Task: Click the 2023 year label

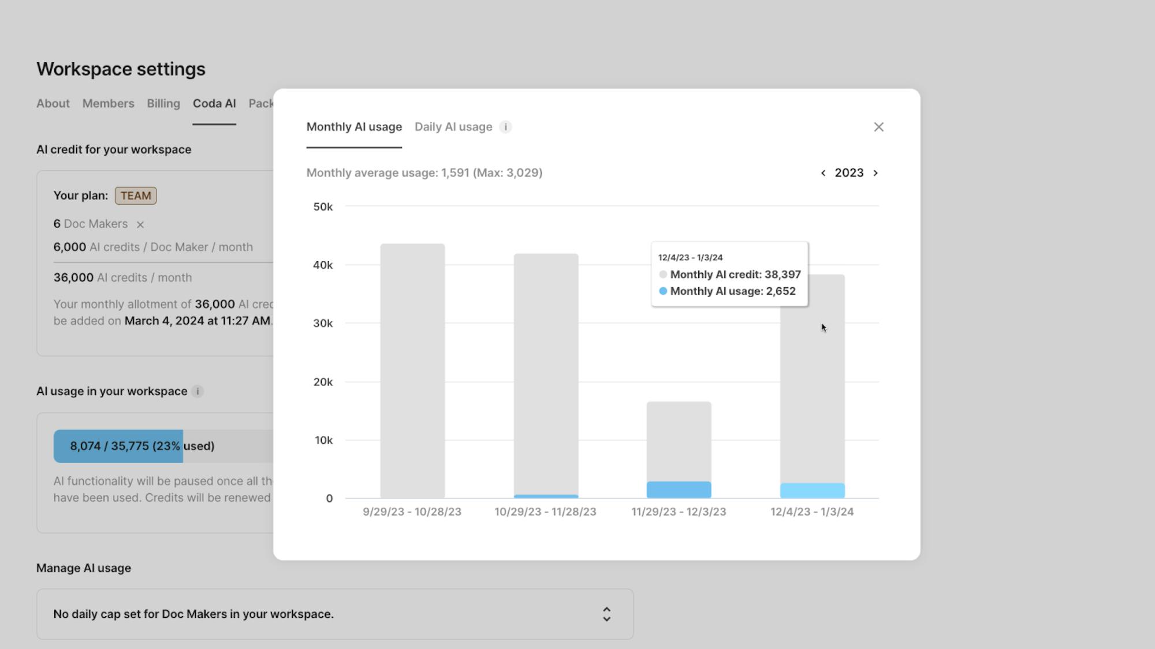Action: point(849,173)
